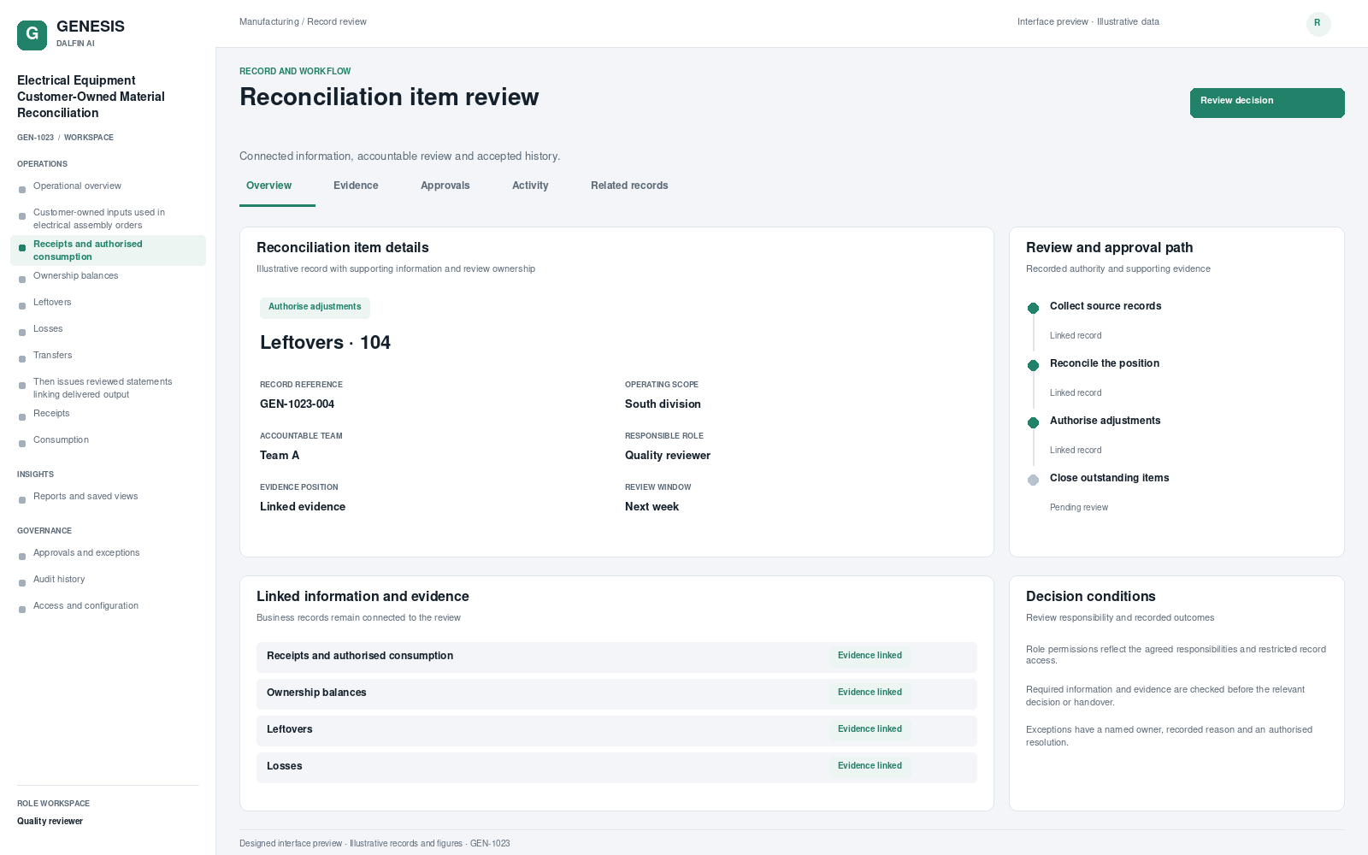This screenshot has width=1368, height=855.
Task: Click the Manufacturing breadcrumb
Action: pyautogui.click(x=269, y=22)
